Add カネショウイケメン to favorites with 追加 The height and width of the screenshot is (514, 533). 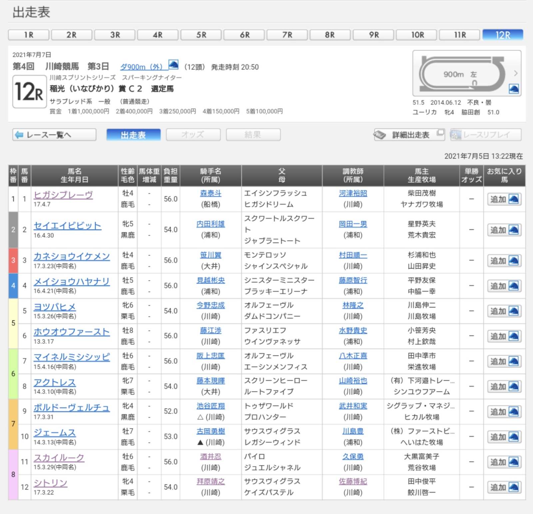click(504, 261)
